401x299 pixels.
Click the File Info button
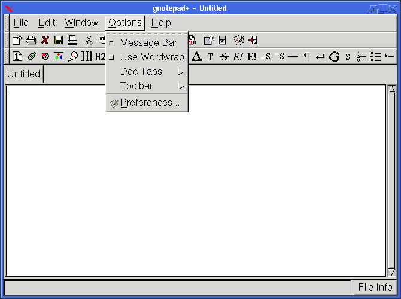click(375, 287)
